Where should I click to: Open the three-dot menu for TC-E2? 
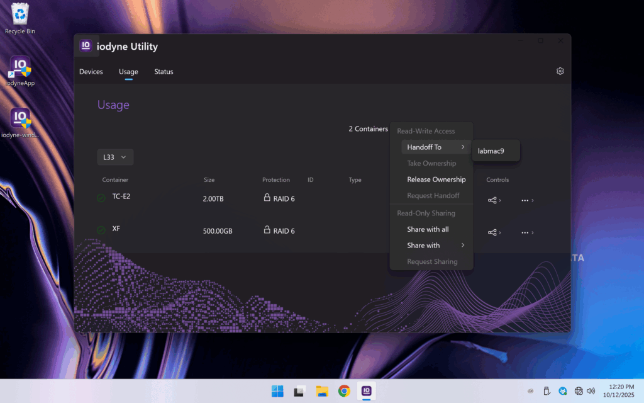pyautogui.click(x=525, y=200)
